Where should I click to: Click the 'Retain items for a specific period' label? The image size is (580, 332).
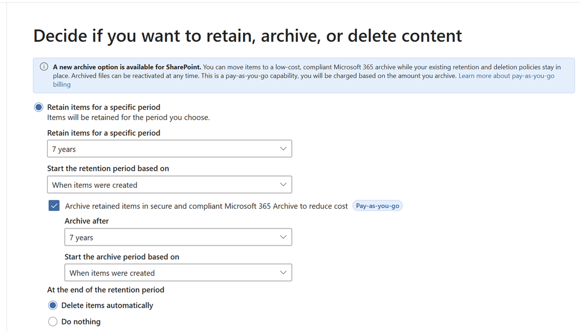[104, 107]
